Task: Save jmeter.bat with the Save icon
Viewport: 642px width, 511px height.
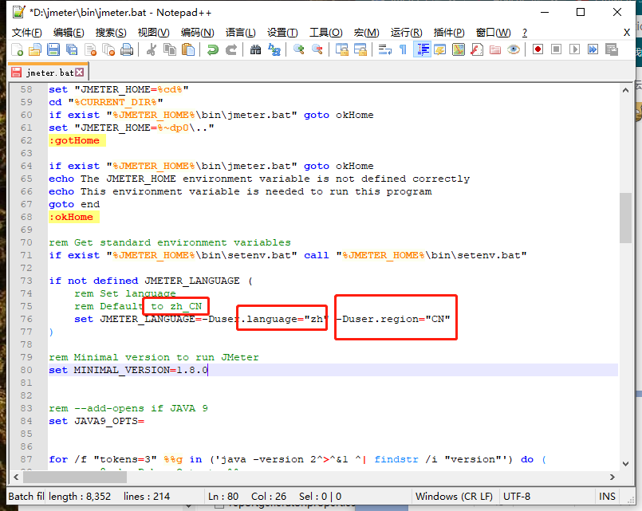Action: pos(53,49)
